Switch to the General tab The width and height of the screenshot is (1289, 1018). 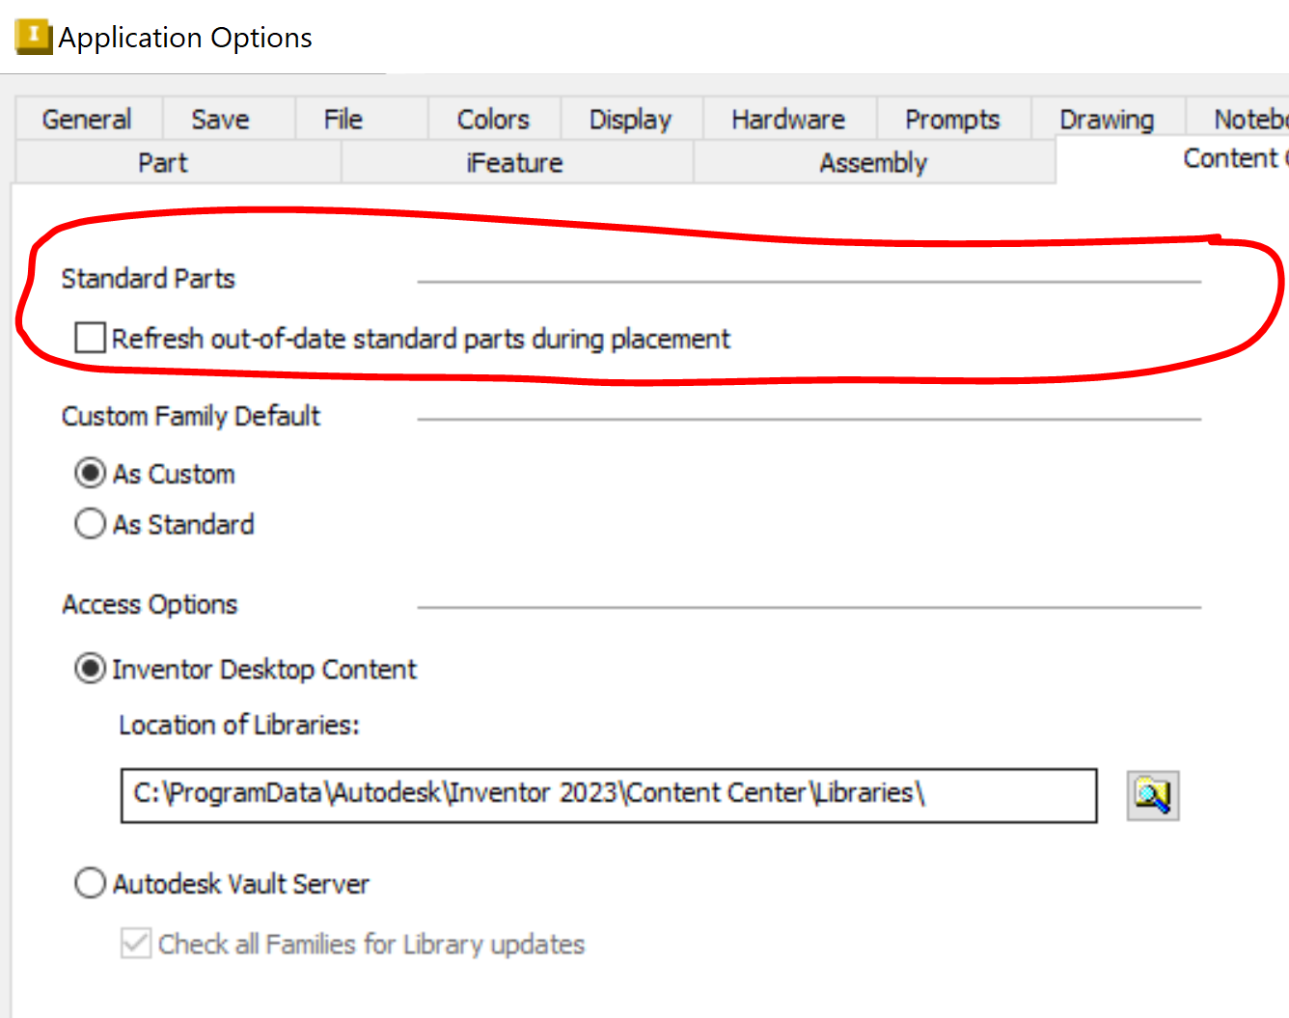click(86, 119)
